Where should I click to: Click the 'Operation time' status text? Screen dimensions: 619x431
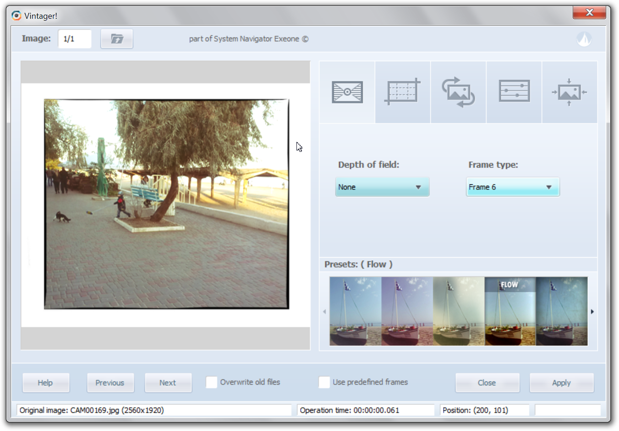click(x=350, y=410)
